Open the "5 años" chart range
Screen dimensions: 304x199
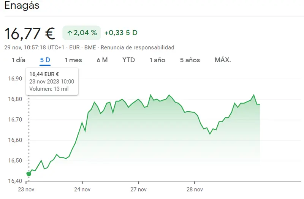[190, 60]
